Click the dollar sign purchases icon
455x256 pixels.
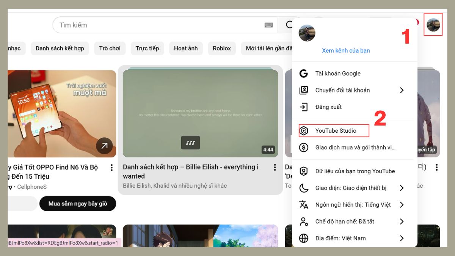tap(303, 148)
